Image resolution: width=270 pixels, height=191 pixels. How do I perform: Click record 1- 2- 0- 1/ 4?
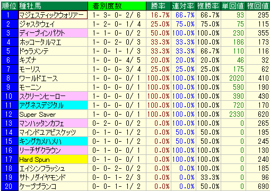117,24
